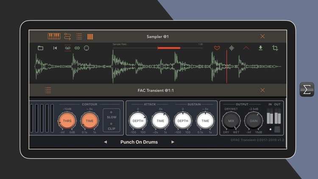The height and width of the screenshot is (179, 318).
Task: Click the Sigma app icon at right edge
Action: point(307,89)
